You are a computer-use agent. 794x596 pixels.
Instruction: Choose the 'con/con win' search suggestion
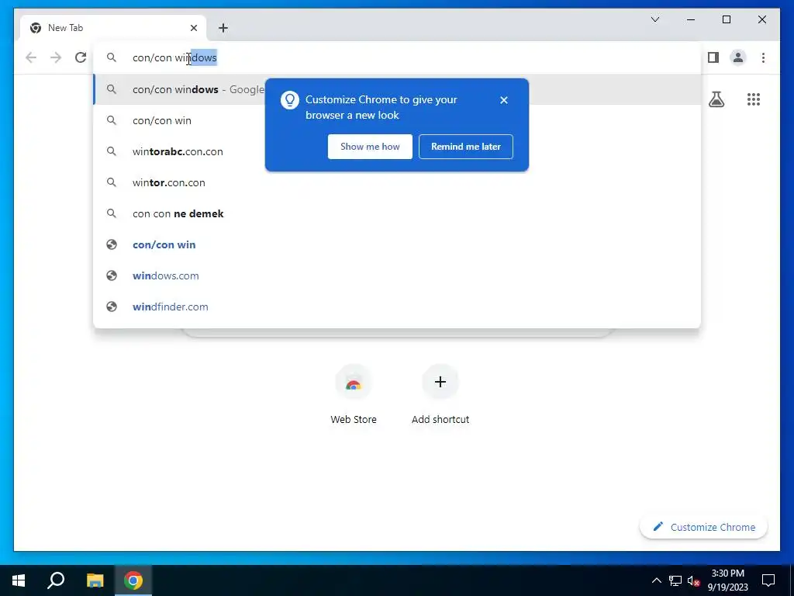[x=397, y=120]
